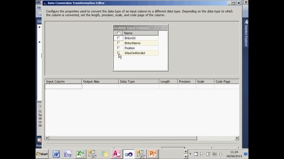Image resolution: width=284 pixels, height=159 pixels.
Task: Open the second SQL Server tools taskbar icon
Action: pyautogui.click(x=141, y=154)
